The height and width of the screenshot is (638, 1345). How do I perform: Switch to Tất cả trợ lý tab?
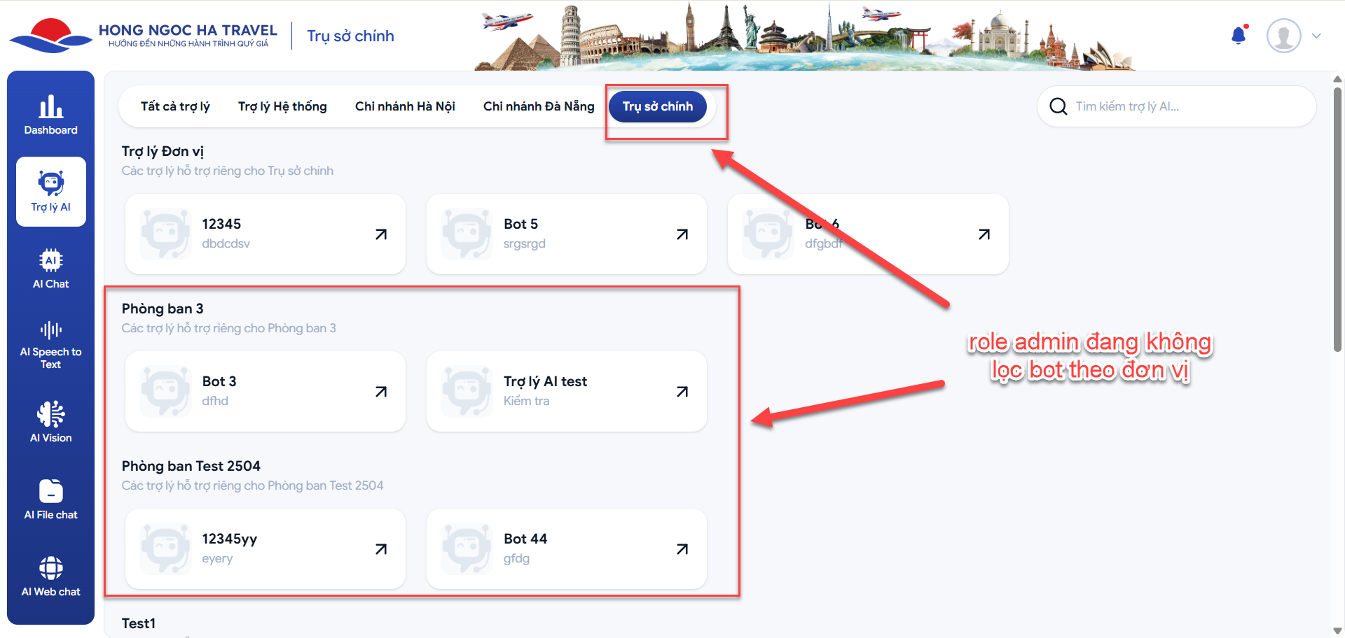pyautogui.click(x=175, y=106)
